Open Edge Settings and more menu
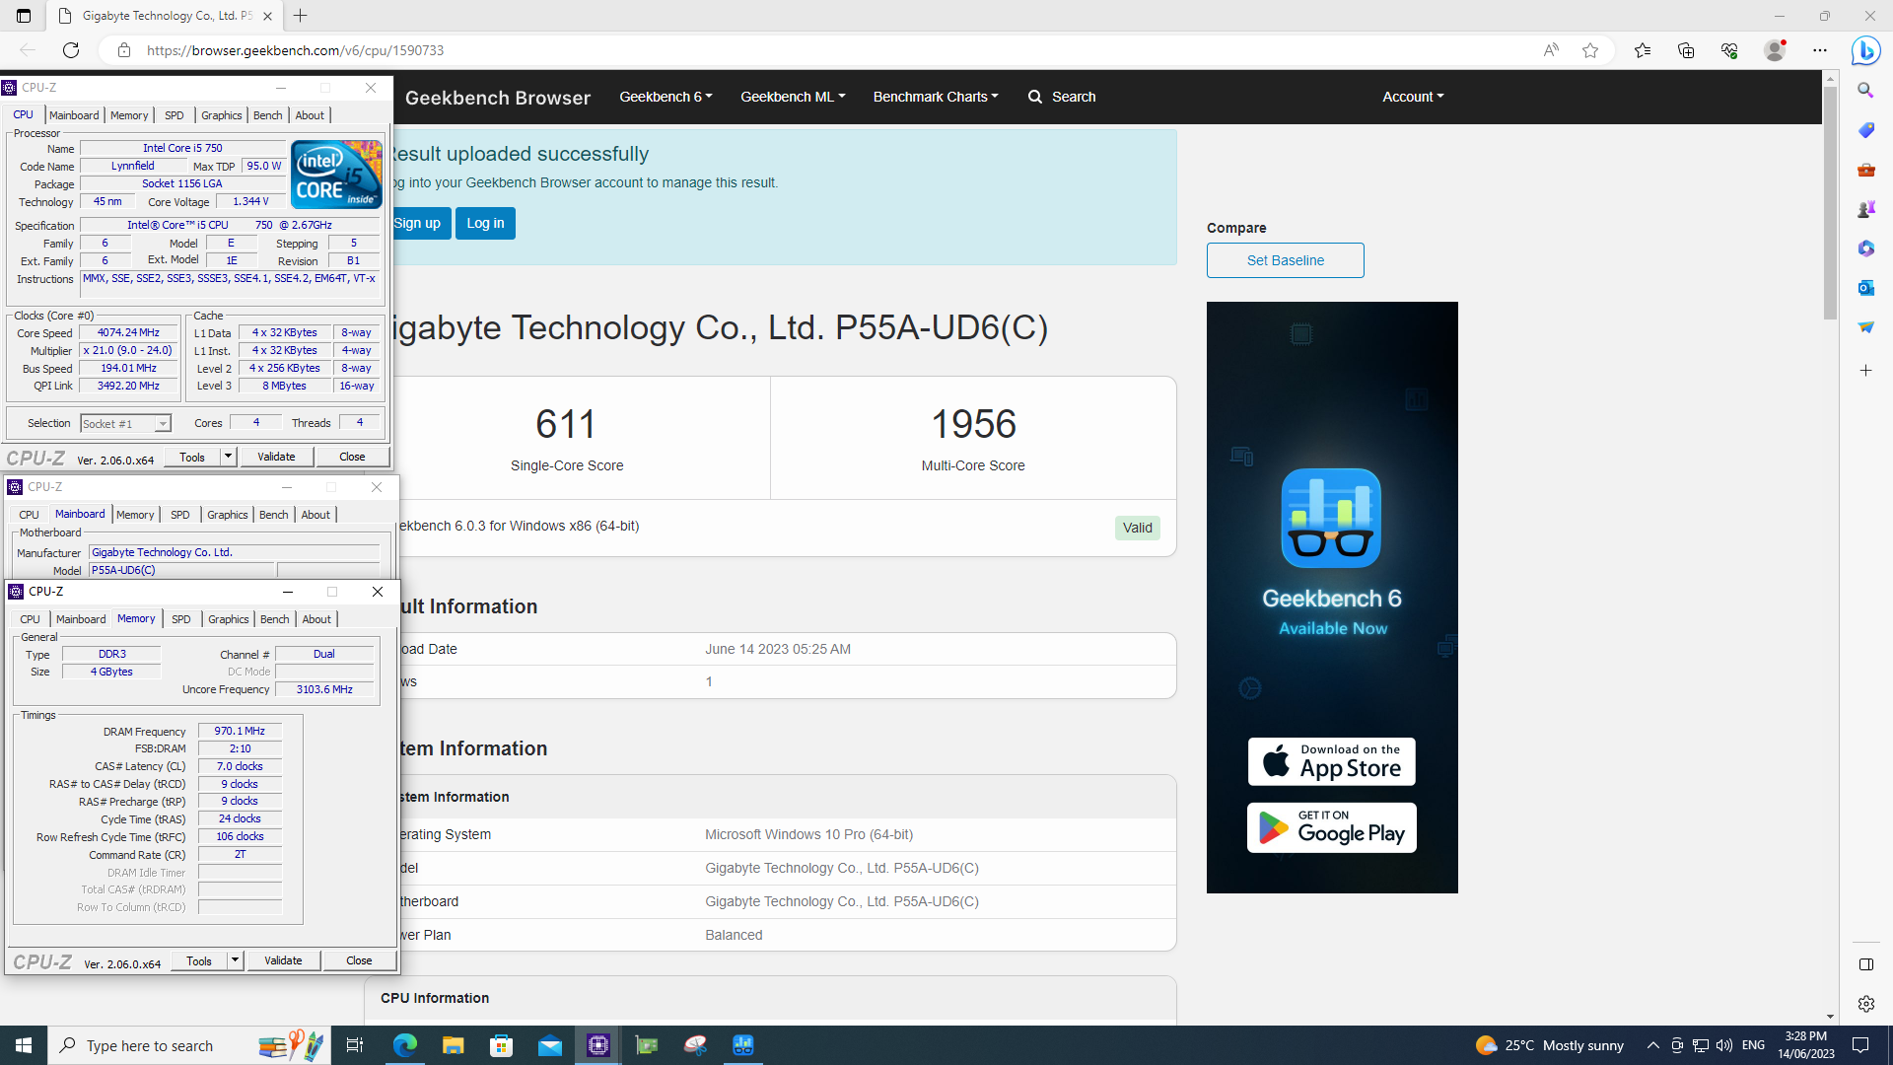 (x=1820, y=50)
